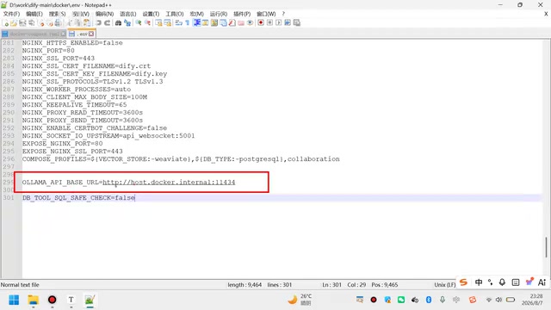The width and height of the screenshot is (551, 310).
Task: Click the Undo toolbar icon
Action: tap(99, 23)
